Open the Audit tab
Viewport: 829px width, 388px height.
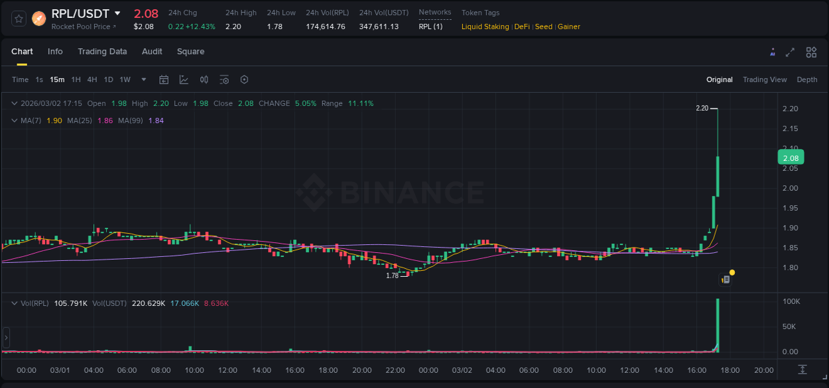[152, 52]
